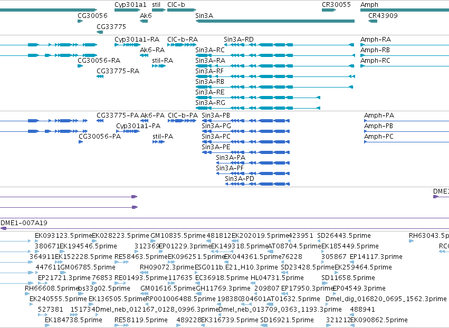The image size is (449, 328).
Task: Open transcript Amph-RC
Action: click(405, 66)
